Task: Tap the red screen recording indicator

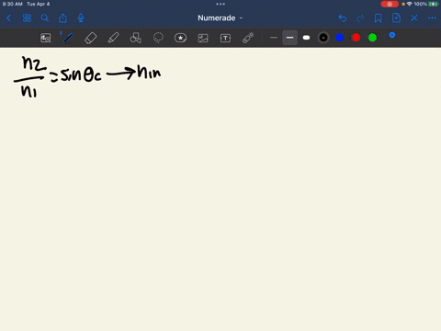Action: point(390,4)
